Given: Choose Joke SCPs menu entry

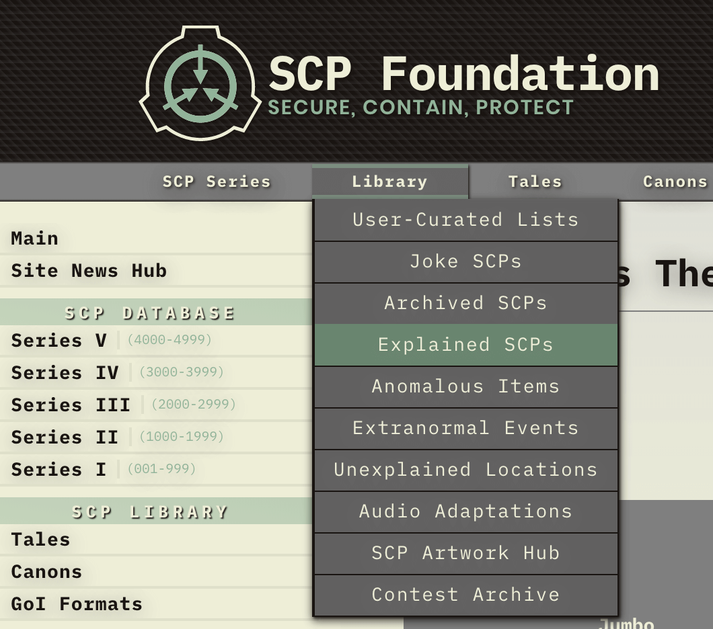Looking at the screenshot, I should point(465,261).
